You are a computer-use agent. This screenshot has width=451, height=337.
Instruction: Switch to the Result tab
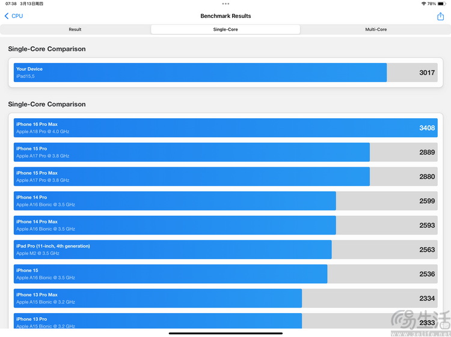[75, 29]
